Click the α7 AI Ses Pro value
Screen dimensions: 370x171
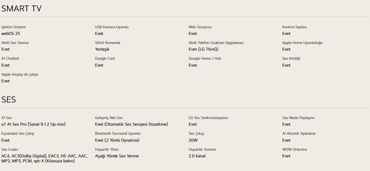pos(33,124)
